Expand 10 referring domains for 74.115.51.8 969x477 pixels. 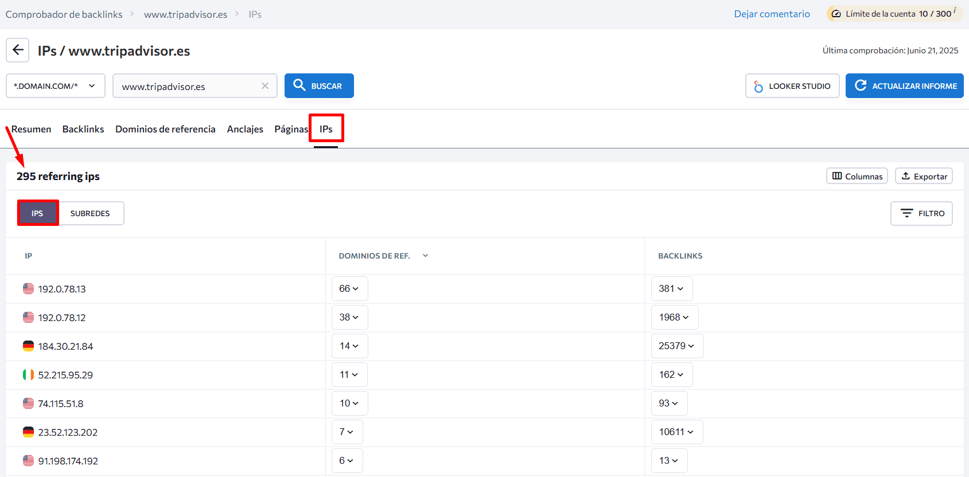pyautogui.click(x=349, y=403)
